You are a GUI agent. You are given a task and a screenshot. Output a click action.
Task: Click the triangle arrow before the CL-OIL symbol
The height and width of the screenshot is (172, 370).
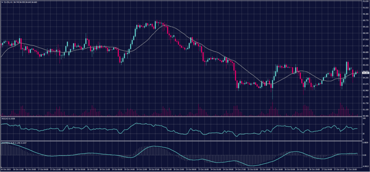click(x=2, y=2)
